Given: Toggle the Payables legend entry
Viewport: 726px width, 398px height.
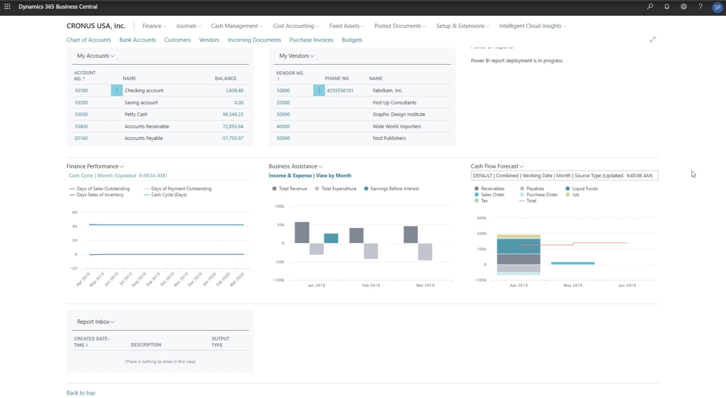Looking at the screenshot, I should click(532, 189).
